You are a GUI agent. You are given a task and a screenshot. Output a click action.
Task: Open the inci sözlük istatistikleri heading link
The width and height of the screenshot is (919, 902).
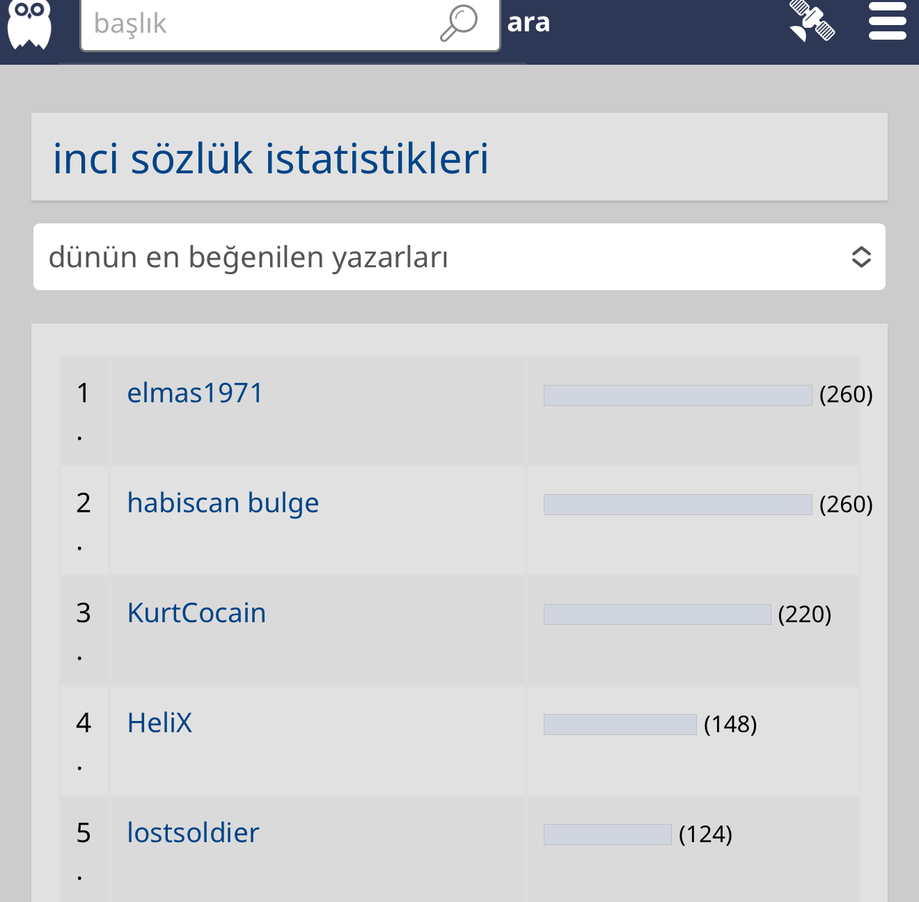pos(271,158)
